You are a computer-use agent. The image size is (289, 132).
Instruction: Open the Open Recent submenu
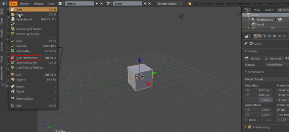[x=33, y=19]
